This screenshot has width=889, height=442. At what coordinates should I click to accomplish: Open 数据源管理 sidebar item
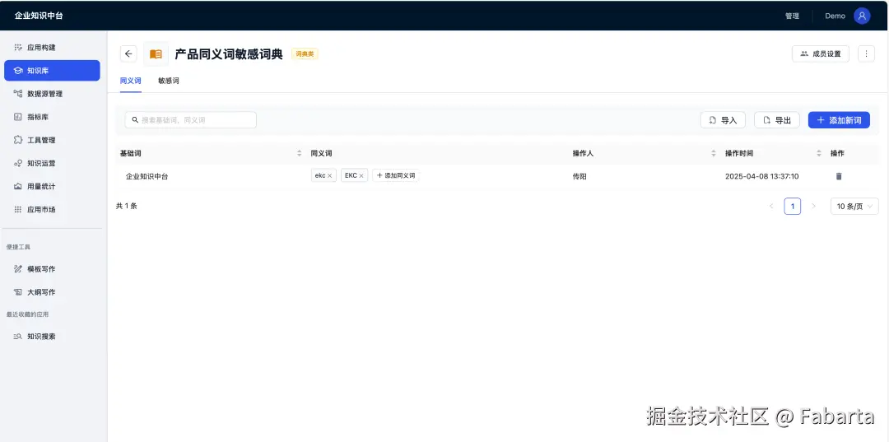coord(52,94)
